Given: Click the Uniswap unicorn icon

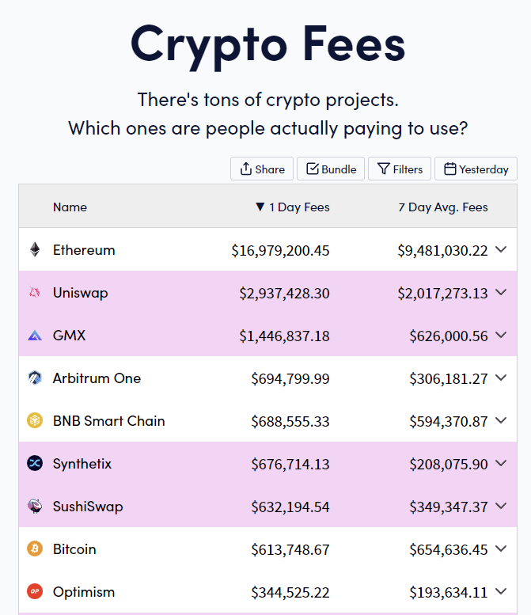Looking at the screenshot, I should pyautogui.click(x=34, y=293).
